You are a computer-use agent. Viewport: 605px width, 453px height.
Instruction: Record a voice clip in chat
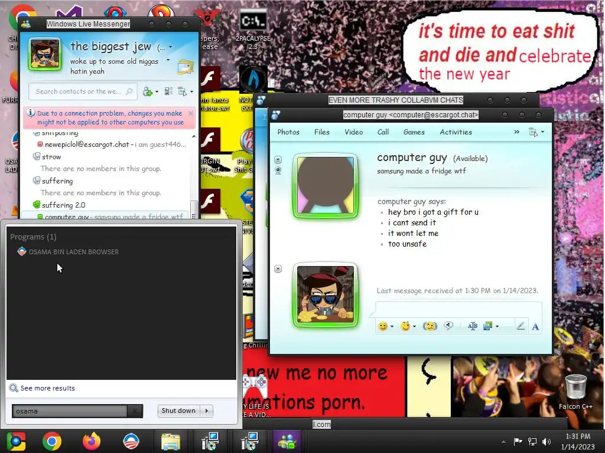coord(448,326)
